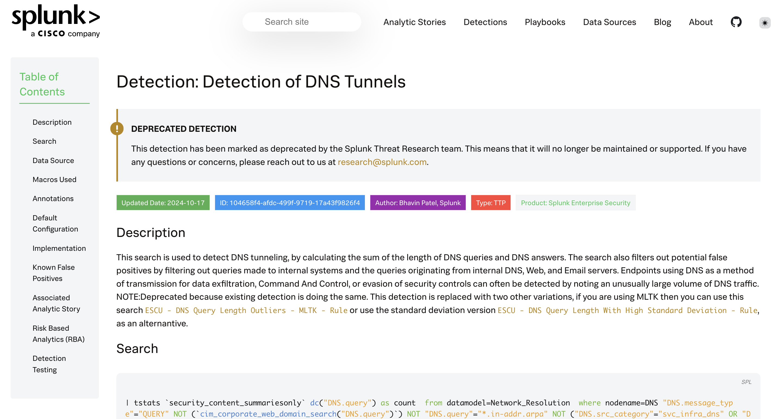This screenshot has width=783, height=419.
Task: Click the Product: Splunk Enterprise Security tag
Action: tap(575, 203)
